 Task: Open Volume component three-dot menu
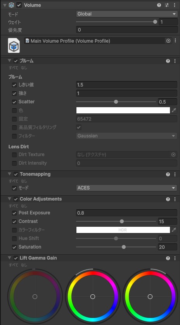(x=175, y=5)
